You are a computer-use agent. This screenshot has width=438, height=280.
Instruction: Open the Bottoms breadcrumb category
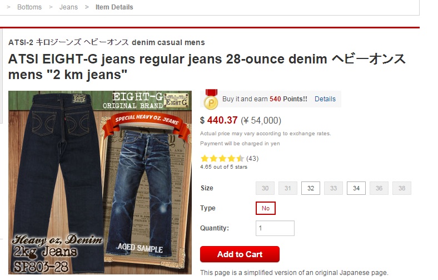[29, 7]
